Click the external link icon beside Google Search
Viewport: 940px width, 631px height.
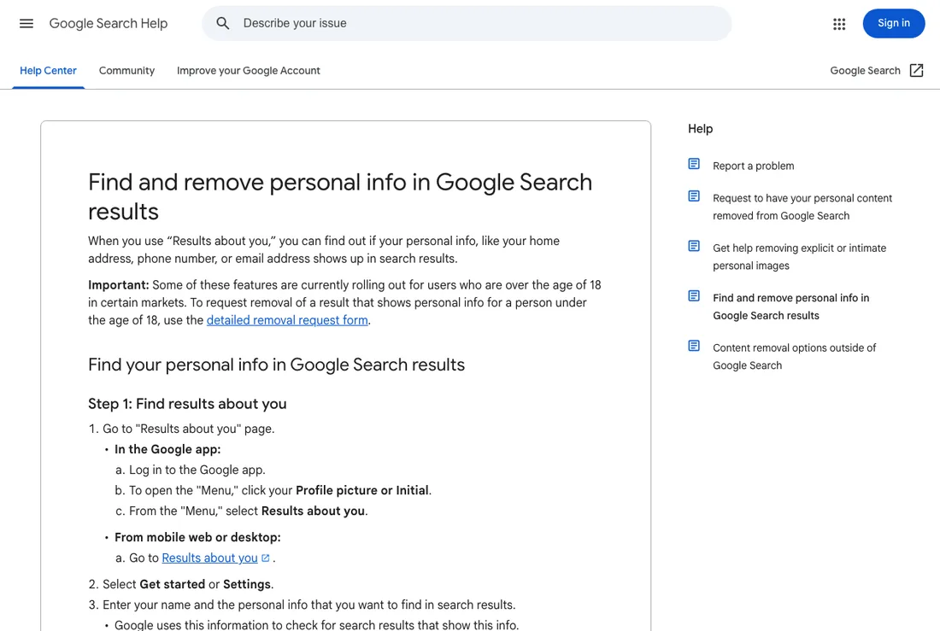click(916, 71)
